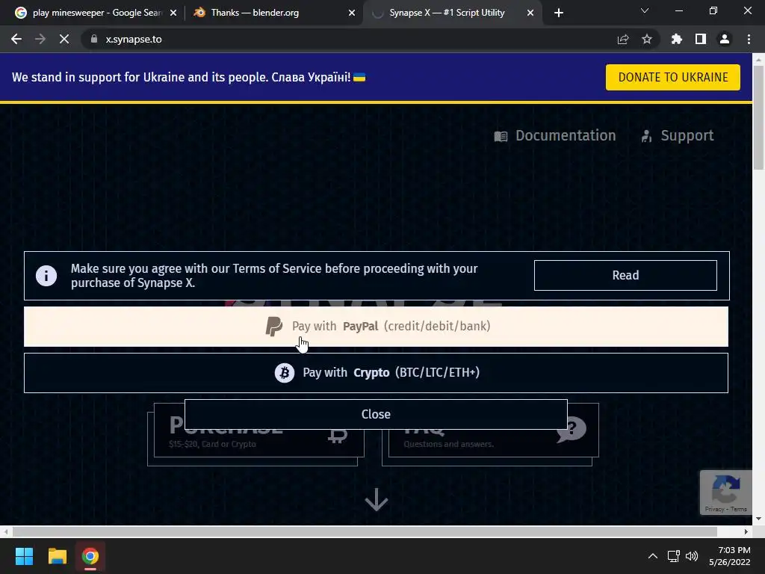Close the Synapse X tab

click(x=530, y=13)
